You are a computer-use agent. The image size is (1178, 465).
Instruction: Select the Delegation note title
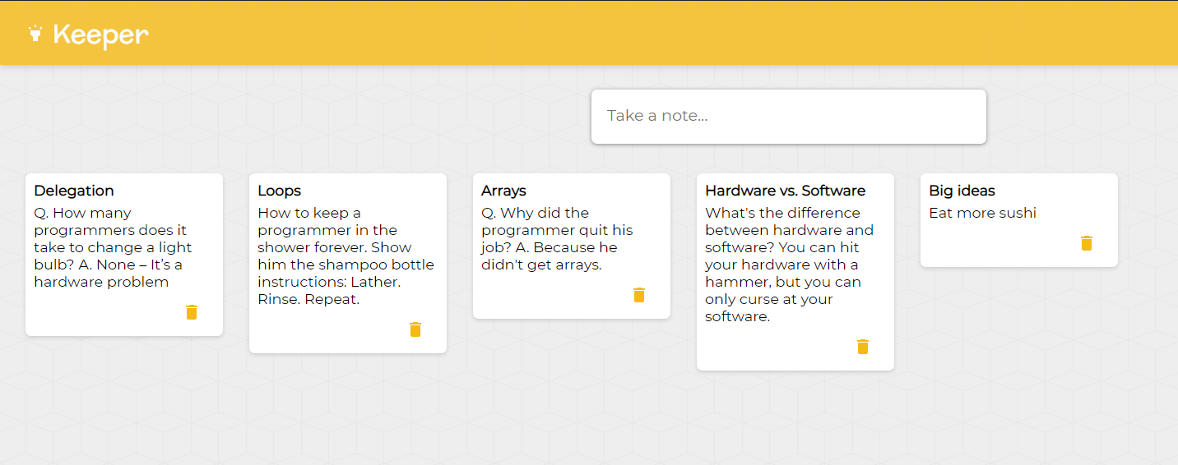click(74, 191)
